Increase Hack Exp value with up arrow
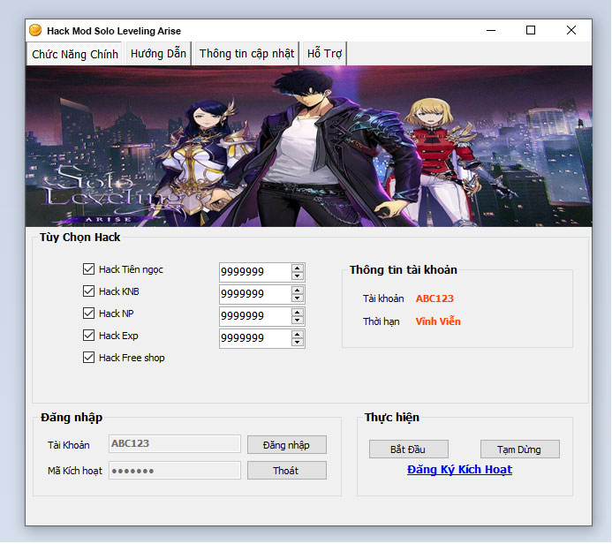The image size is (612, 544). tap(298, 334)
